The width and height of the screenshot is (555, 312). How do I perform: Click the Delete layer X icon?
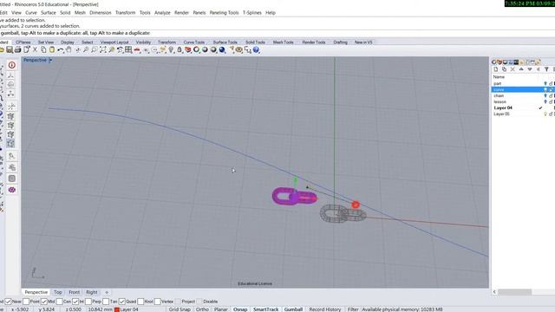[513, 69]
